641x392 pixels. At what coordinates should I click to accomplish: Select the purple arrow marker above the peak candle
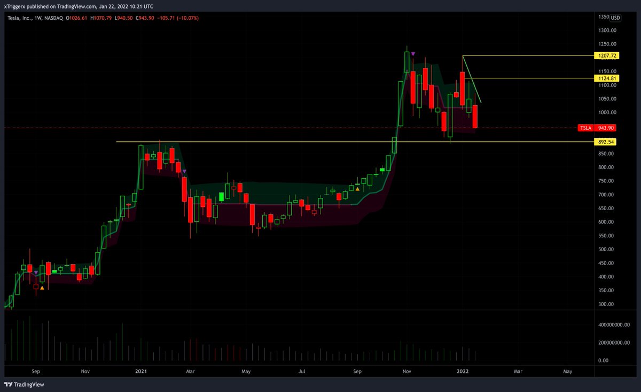coord(412,53)
